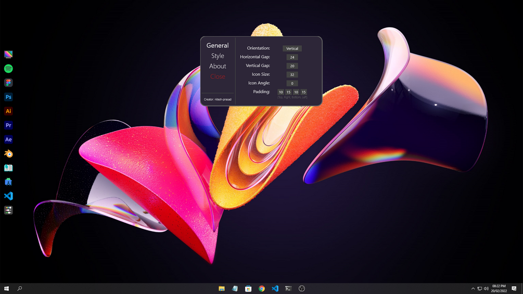Image resolution: width=523 pixels, height=294 pixels.
Task: Expand the system tray hidden icons chevron
Action: (473, 289)
